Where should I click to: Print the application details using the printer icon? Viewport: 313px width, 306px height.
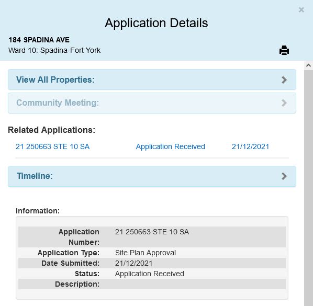click(284, 50)
